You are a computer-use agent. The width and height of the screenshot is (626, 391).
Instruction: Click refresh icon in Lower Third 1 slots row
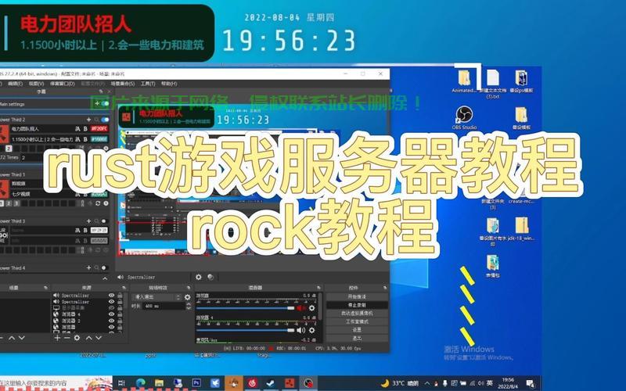tap(98, 203)
